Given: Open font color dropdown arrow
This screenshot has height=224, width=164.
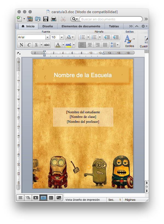Looking at the screenshot, I should point(63,45).
